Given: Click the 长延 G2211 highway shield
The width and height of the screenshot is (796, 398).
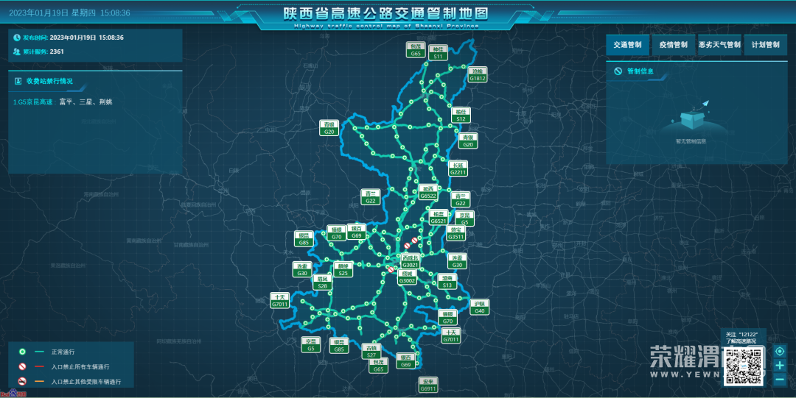Looking at the screenshot, I should click(458, 168).
